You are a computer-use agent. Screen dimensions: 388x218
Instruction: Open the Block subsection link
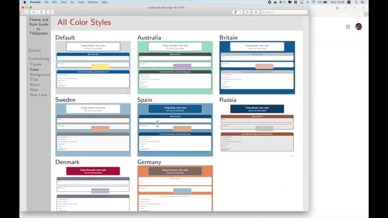tap(35, 85)
